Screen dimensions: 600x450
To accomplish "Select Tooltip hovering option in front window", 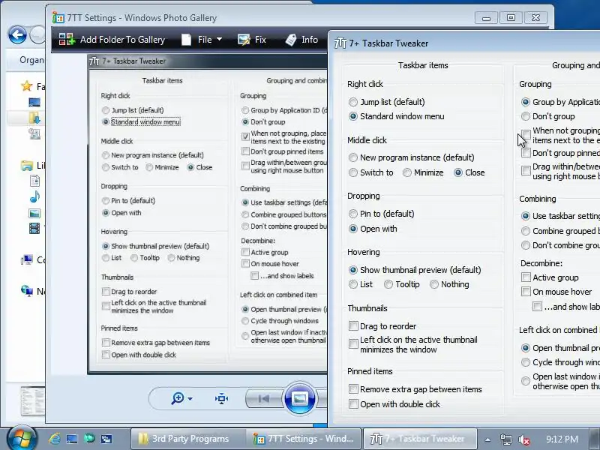I will (x=388, y=284).
